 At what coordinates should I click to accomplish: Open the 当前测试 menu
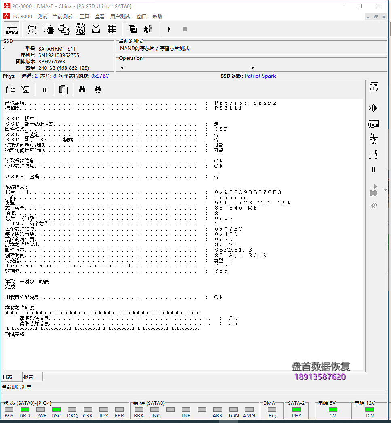(63, 17)
